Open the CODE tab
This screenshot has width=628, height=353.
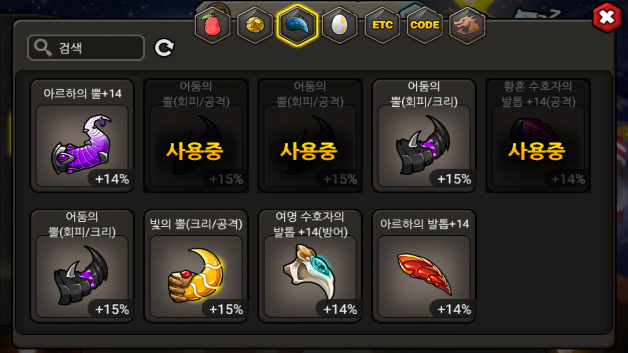(x=425, y=25)
